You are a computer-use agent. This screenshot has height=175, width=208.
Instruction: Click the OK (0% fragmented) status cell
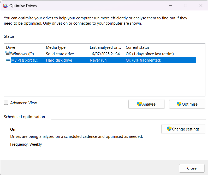click(143, 60)
